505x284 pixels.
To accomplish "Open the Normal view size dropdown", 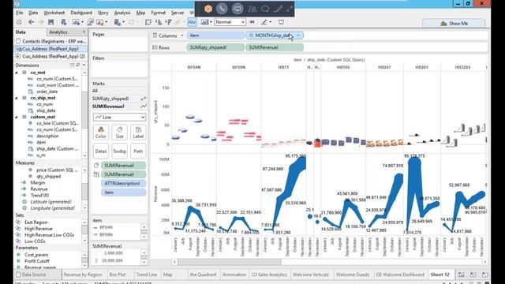I will (230, 22).
